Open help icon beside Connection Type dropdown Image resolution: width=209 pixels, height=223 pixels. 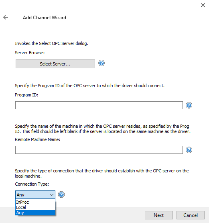[x=61, y=194]
